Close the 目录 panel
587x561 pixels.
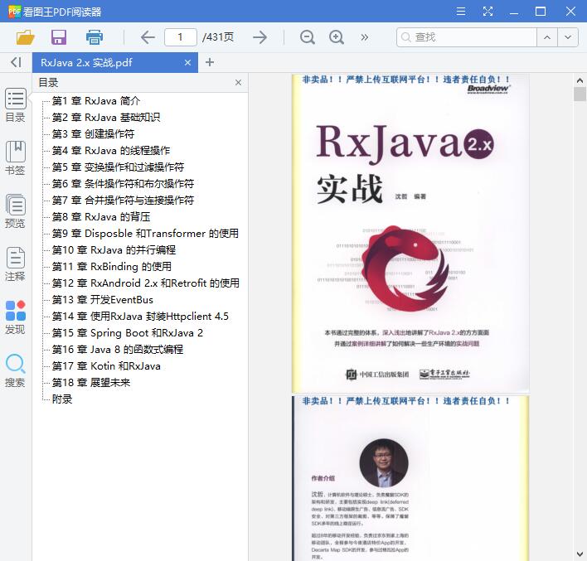[238, 82]
